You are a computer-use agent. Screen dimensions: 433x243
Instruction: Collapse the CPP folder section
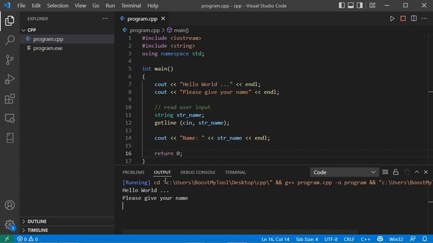(x=68, y=30)
